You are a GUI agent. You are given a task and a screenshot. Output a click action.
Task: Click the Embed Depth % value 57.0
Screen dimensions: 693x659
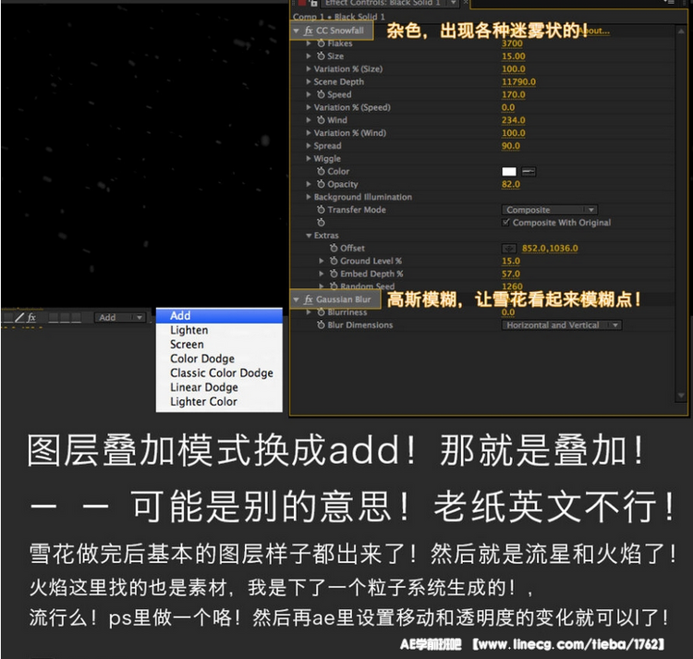511,274
